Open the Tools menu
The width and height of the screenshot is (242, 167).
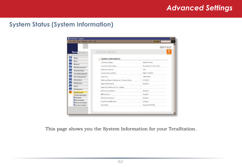pyautogui.click(x=91, y=41)
